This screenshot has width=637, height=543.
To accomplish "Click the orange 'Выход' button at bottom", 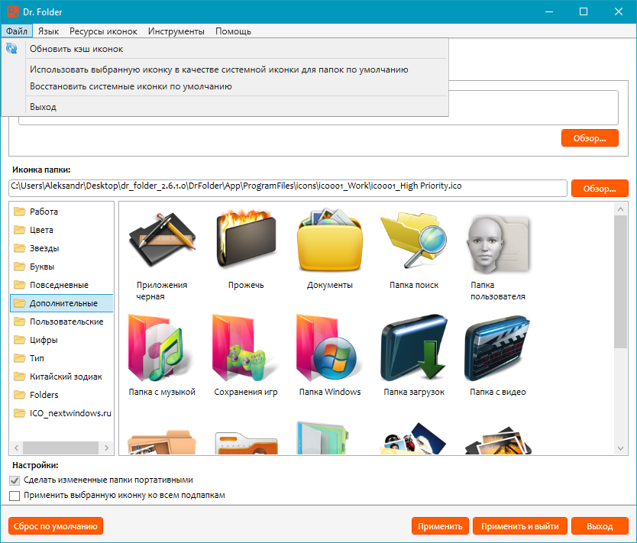I will [600, 526].
